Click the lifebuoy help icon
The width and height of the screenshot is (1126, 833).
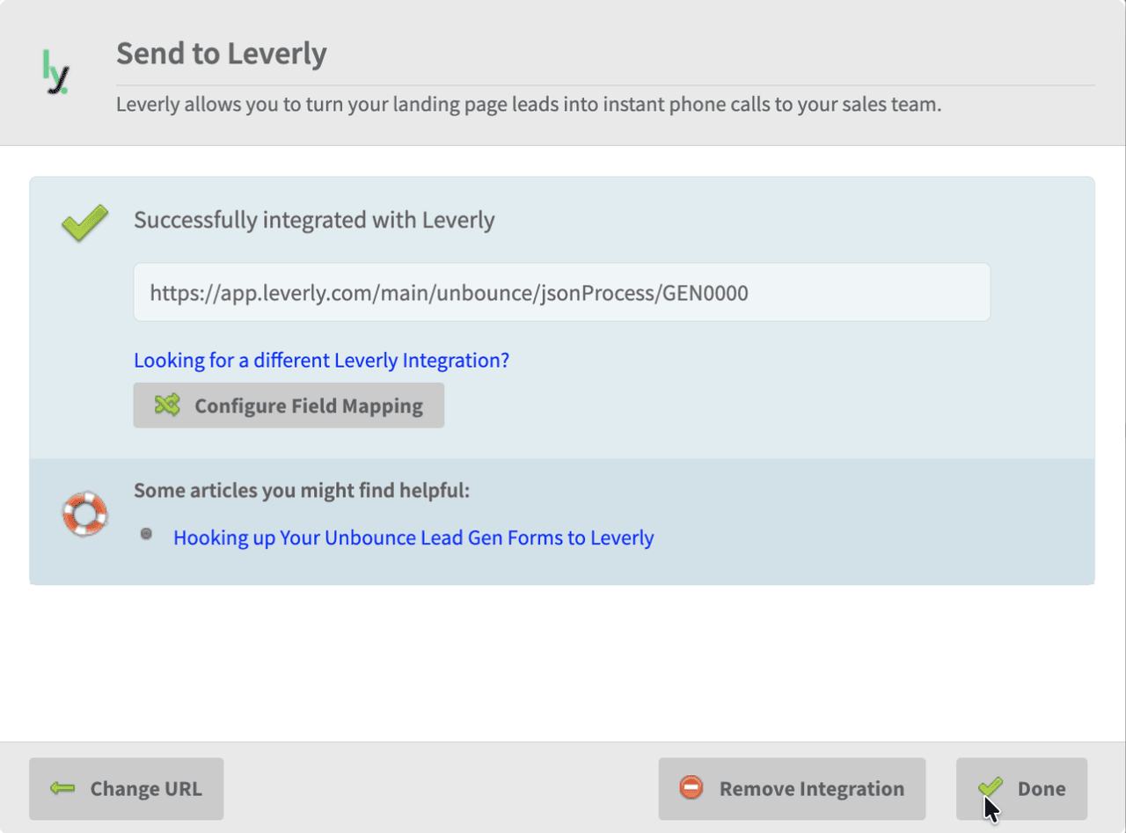click(x=84, y=515)
